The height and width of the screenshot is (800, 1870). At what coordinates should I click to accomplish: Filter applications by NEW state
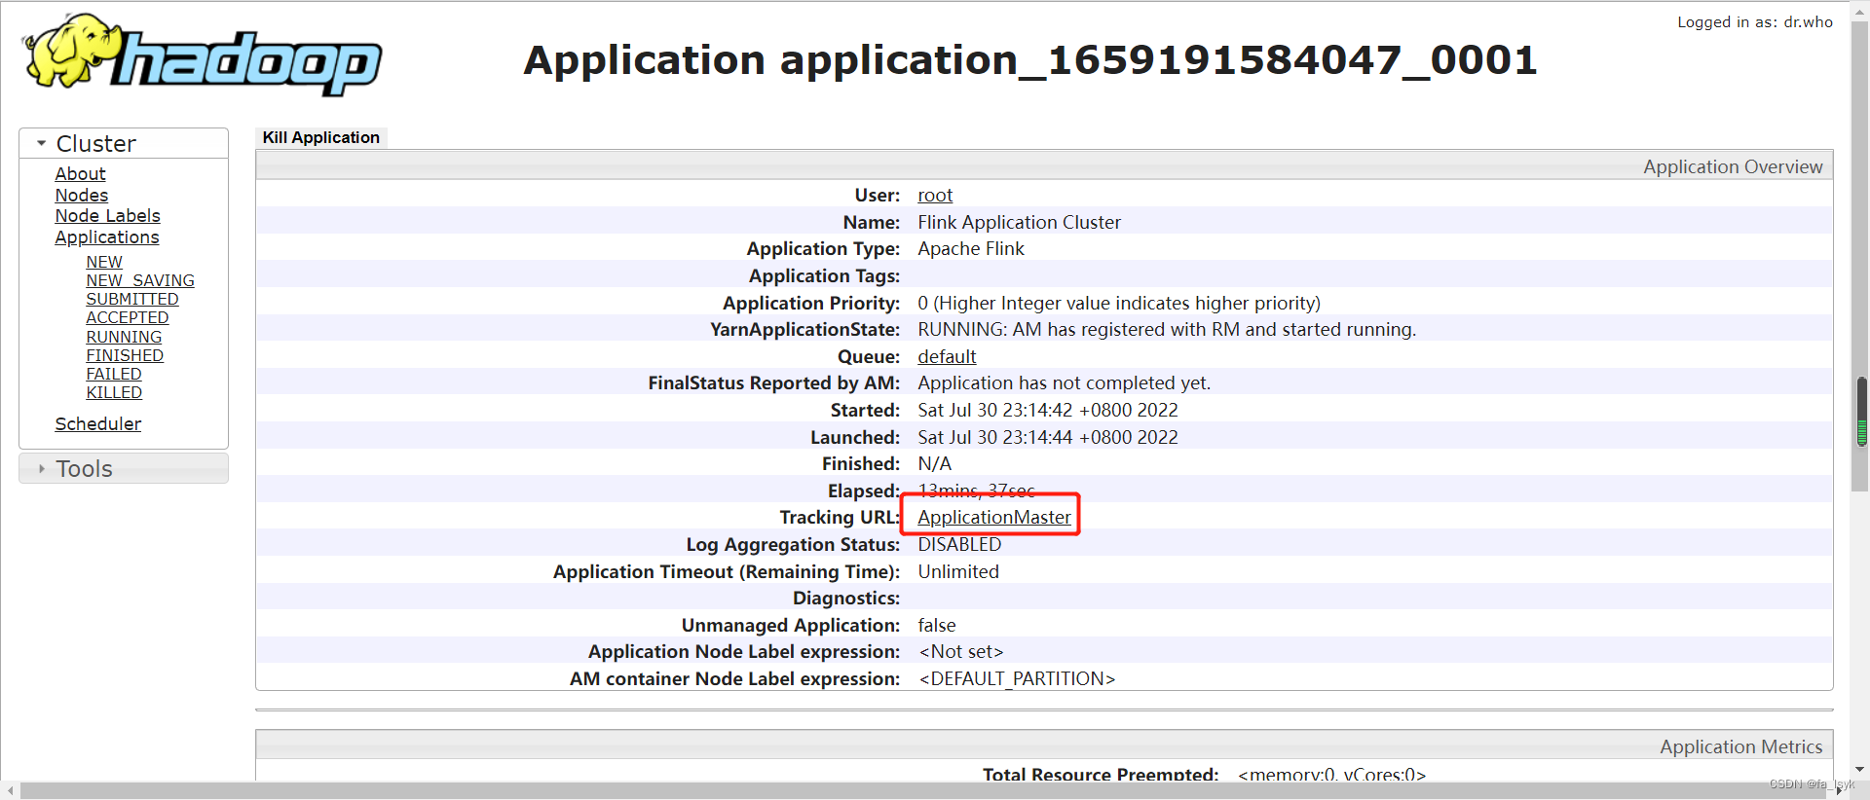(x=104, y=262)
